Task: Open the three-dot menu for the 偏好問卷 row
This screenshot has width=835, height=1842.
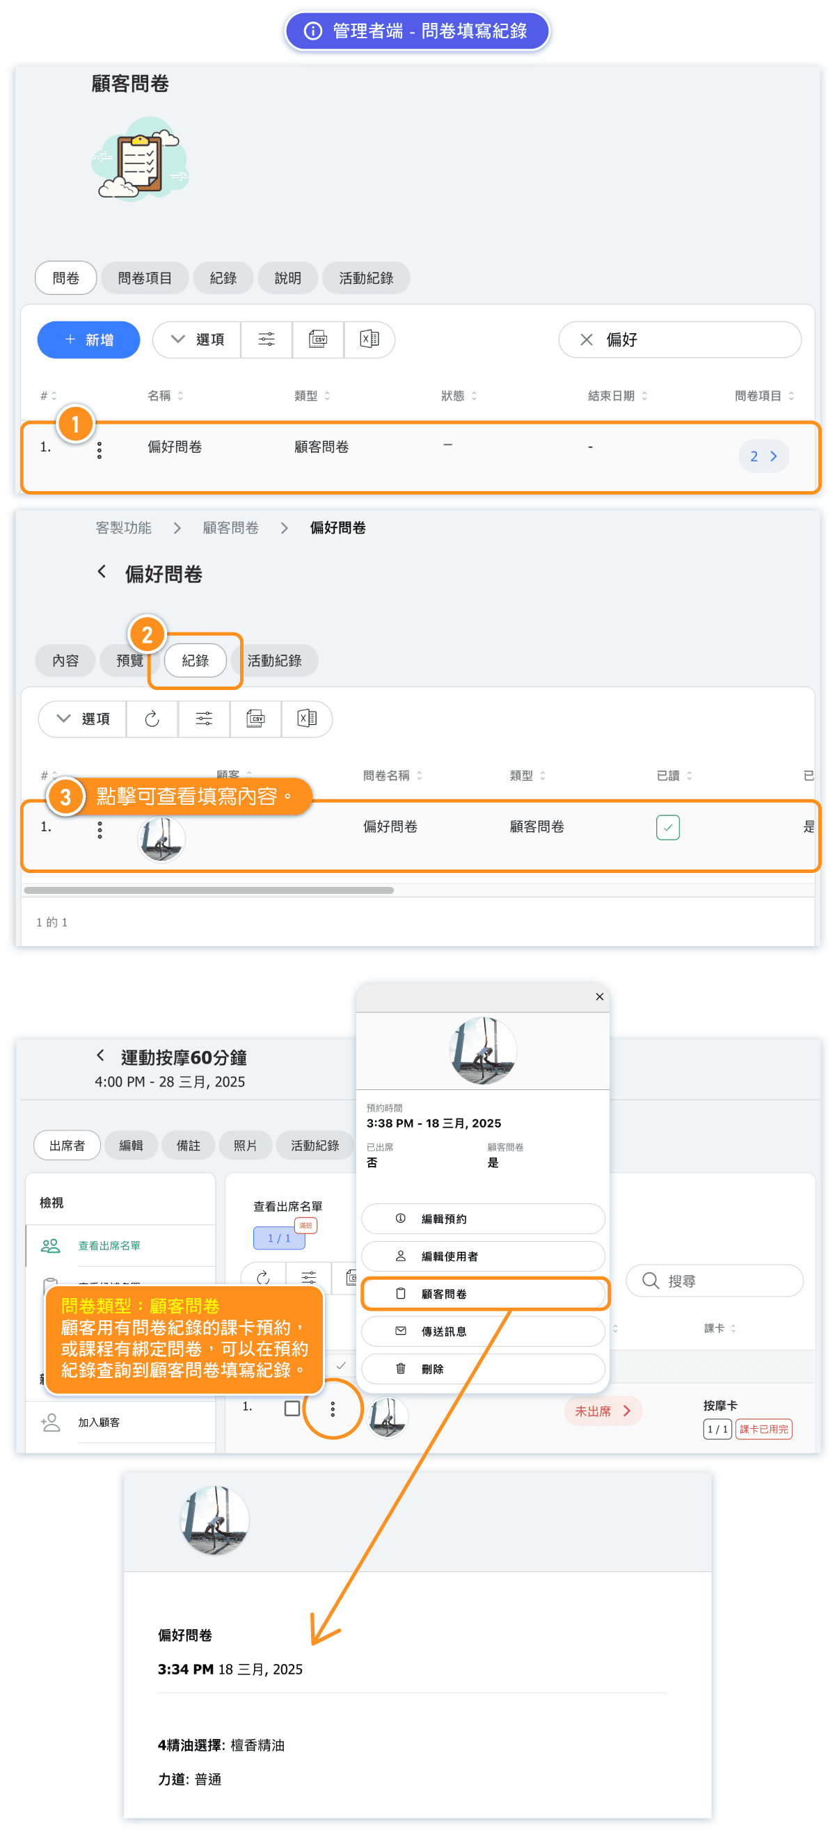Action: coord(100,450)
